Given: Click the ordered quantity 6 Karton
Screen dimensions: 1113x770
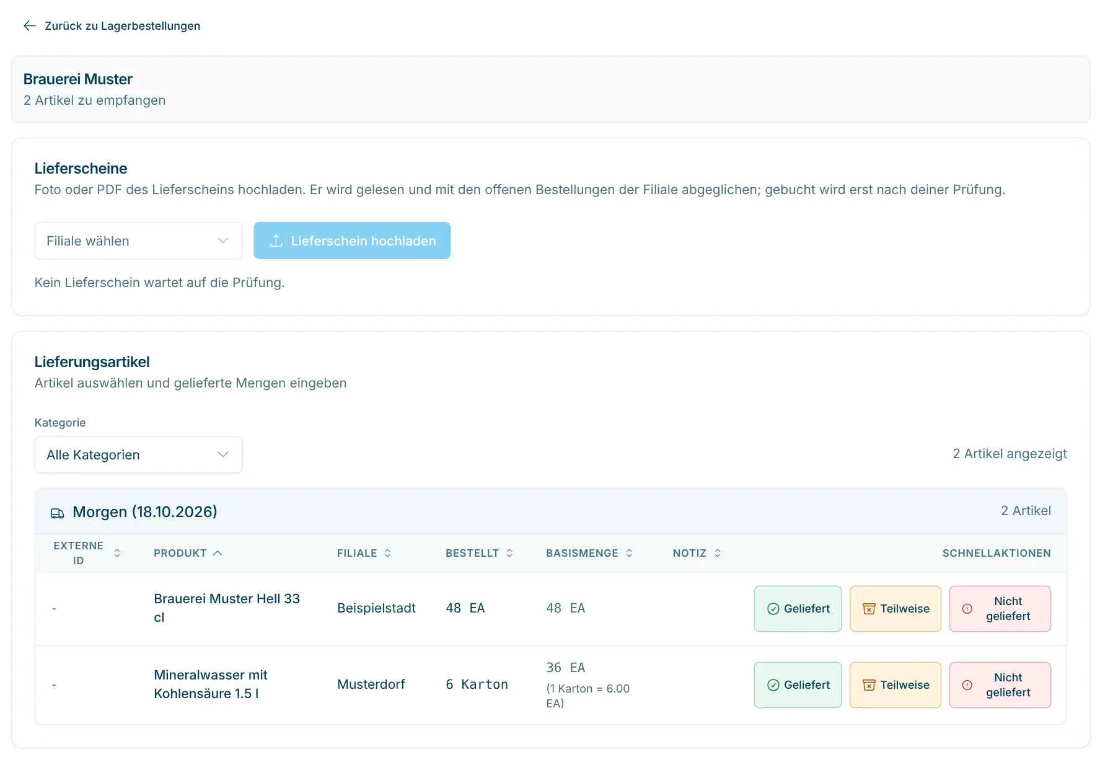Looking at the screenshot, I should pos(477,684).
